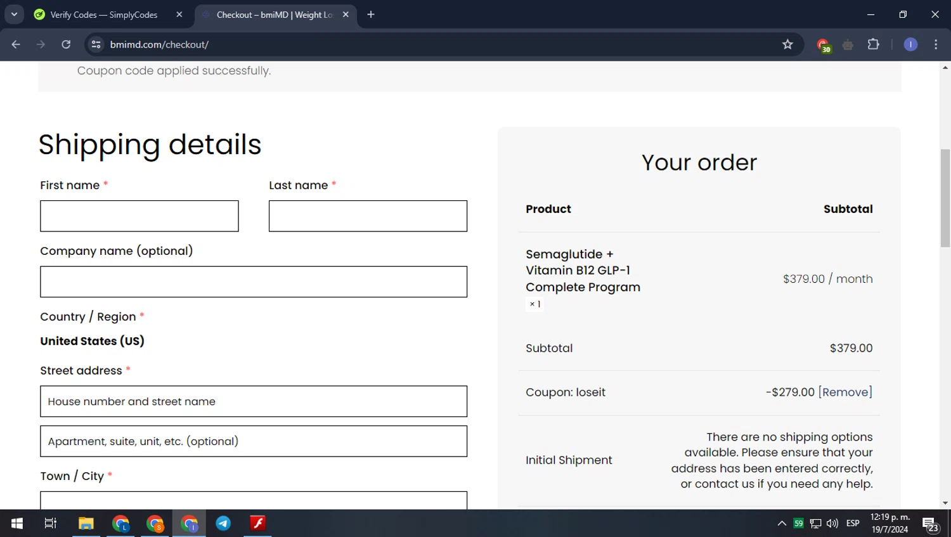The height and width of the screenshot is (537, 951).
Task: Show hidden system tray icons
Action: coord(782,523)
